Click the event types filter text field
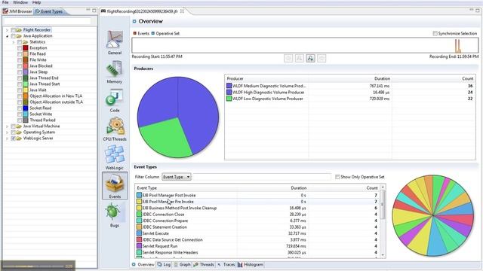Image resolution: width=483 pixels, height=271 pixels. (x=262, y=177)
